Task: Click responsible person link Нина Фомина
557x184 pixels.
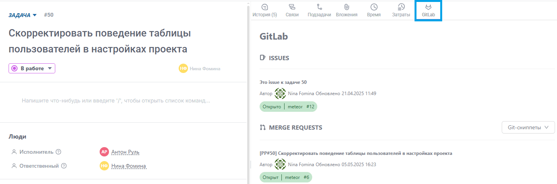Action: [128, 166]
